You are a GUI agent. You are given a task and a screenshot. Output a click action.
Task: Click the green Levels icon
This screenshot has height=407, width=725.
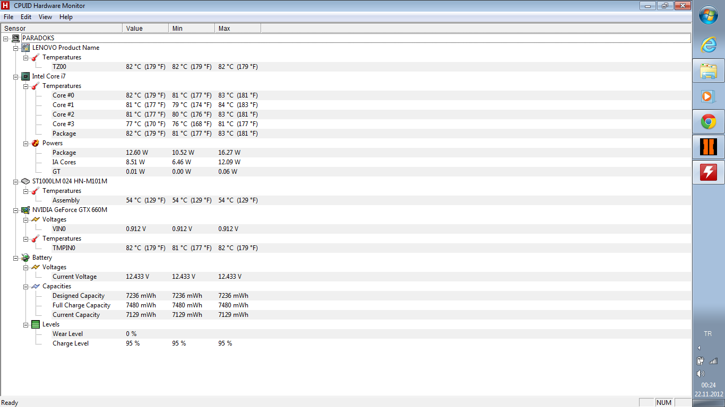click(36, 324)
